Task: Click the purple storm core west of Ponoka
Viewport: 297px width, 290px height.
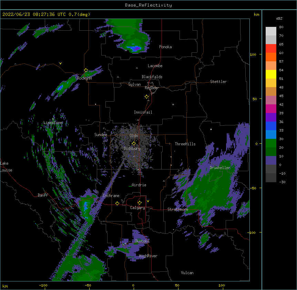Action: coord(136,49)
